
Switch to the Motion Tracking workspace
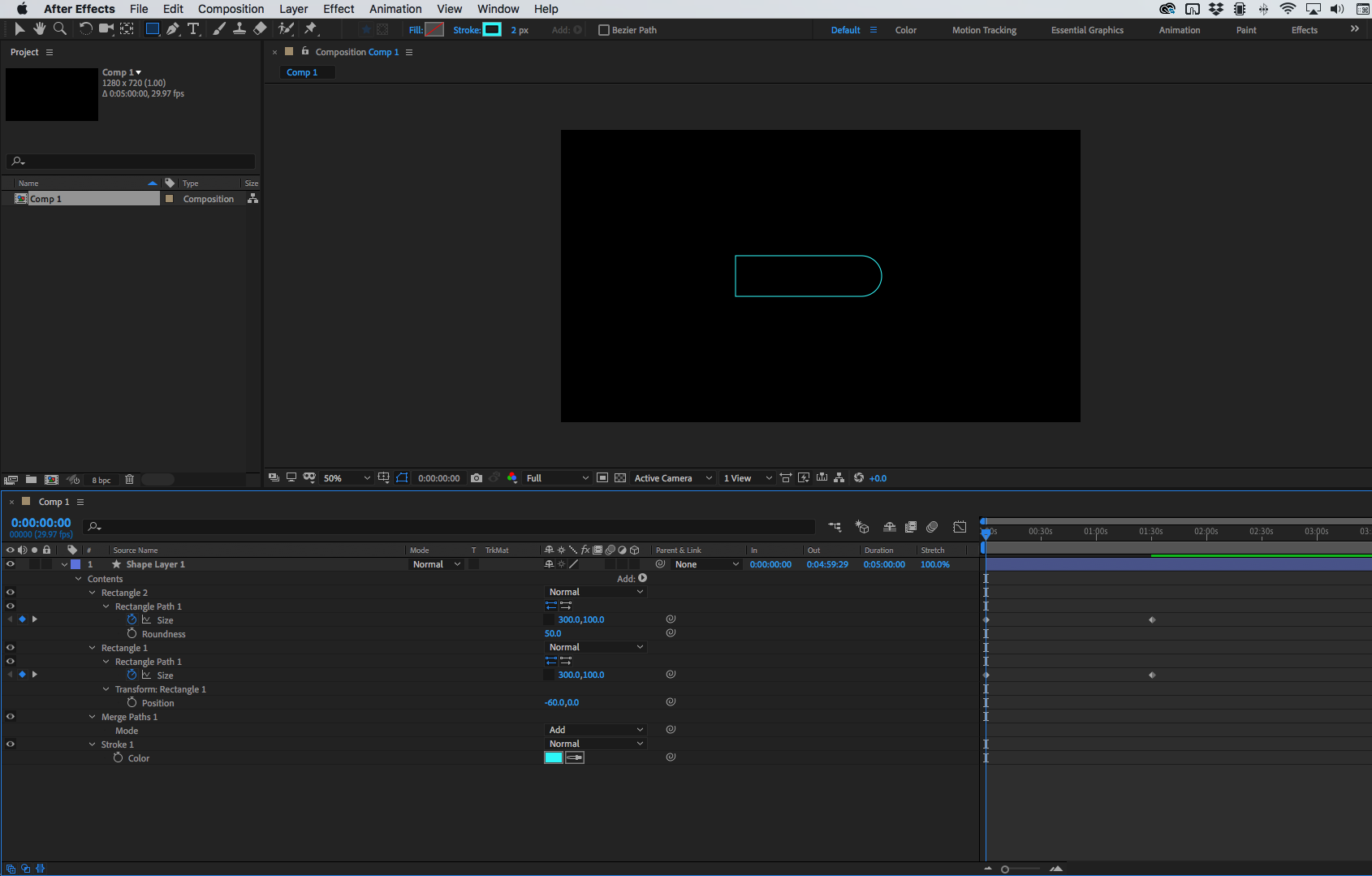[984, 29]
